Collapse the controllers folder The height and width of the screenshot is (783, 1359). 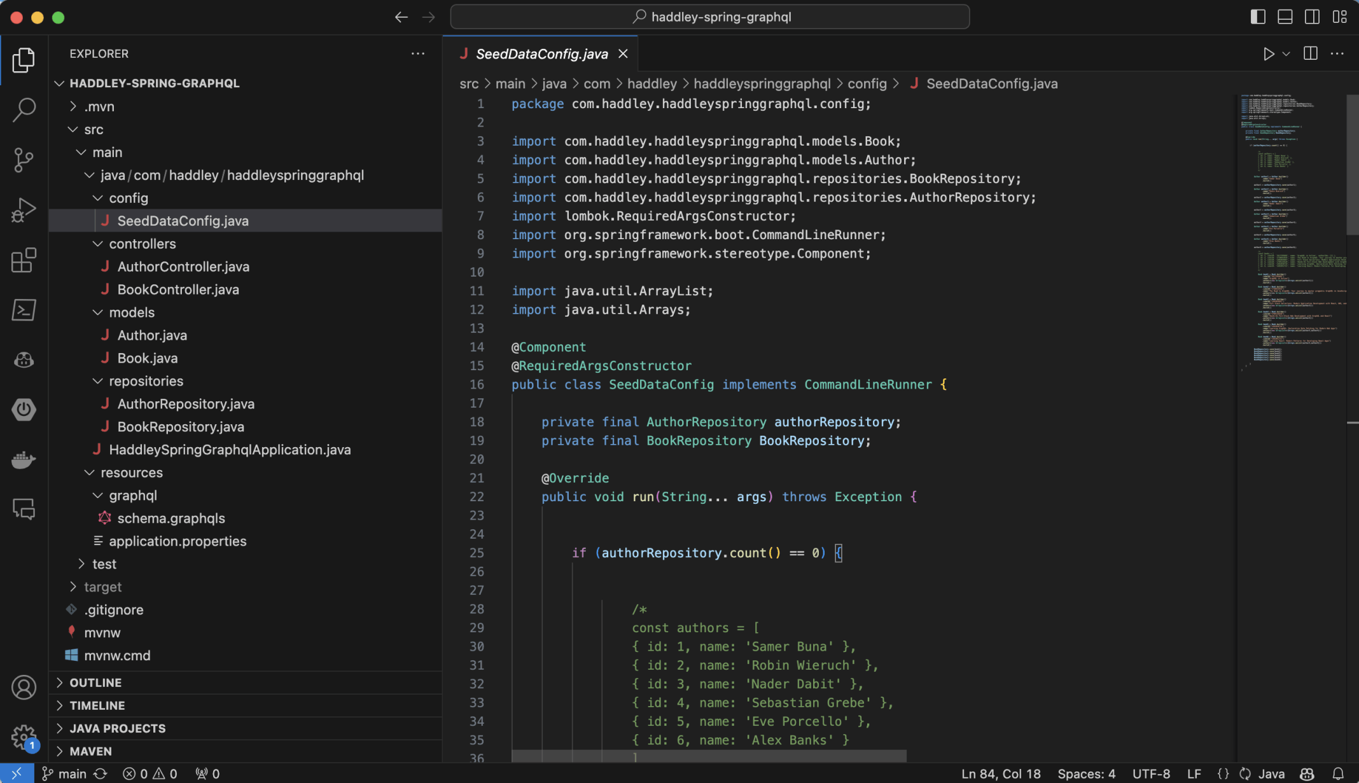click(142, 244)
